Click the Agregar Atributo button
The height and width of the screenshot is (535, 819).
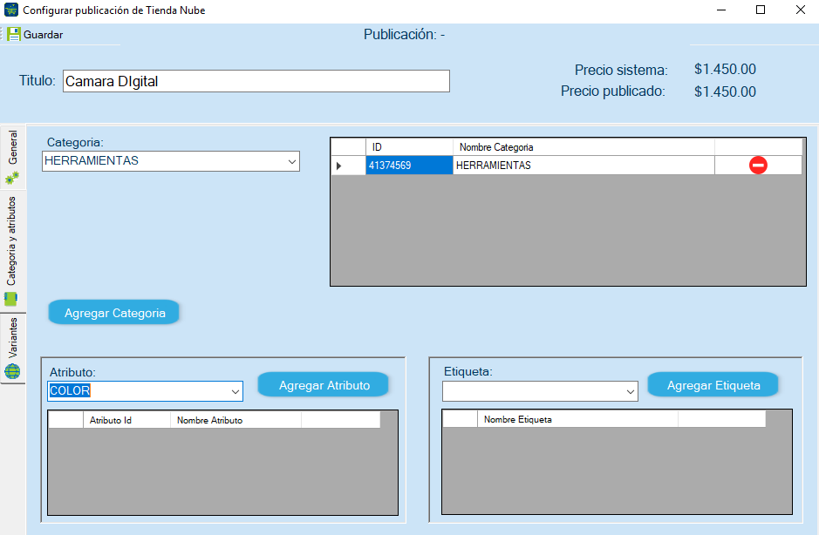tap(324, 385)
